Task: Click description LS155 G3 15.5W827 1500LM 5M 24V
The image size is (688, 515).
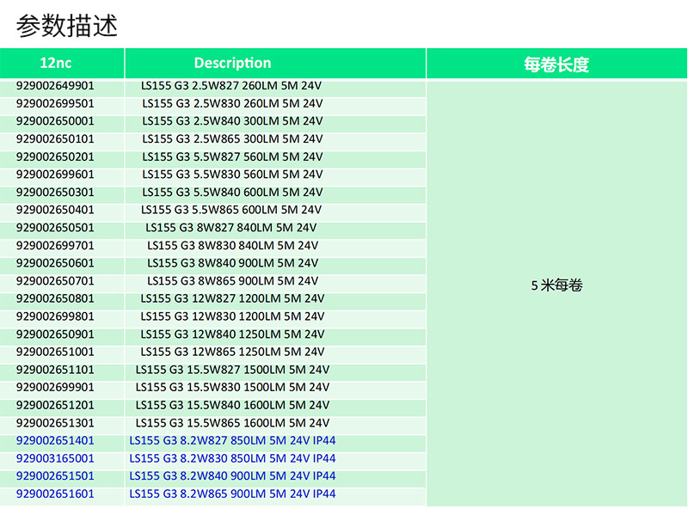Action: tap(232, 370)
